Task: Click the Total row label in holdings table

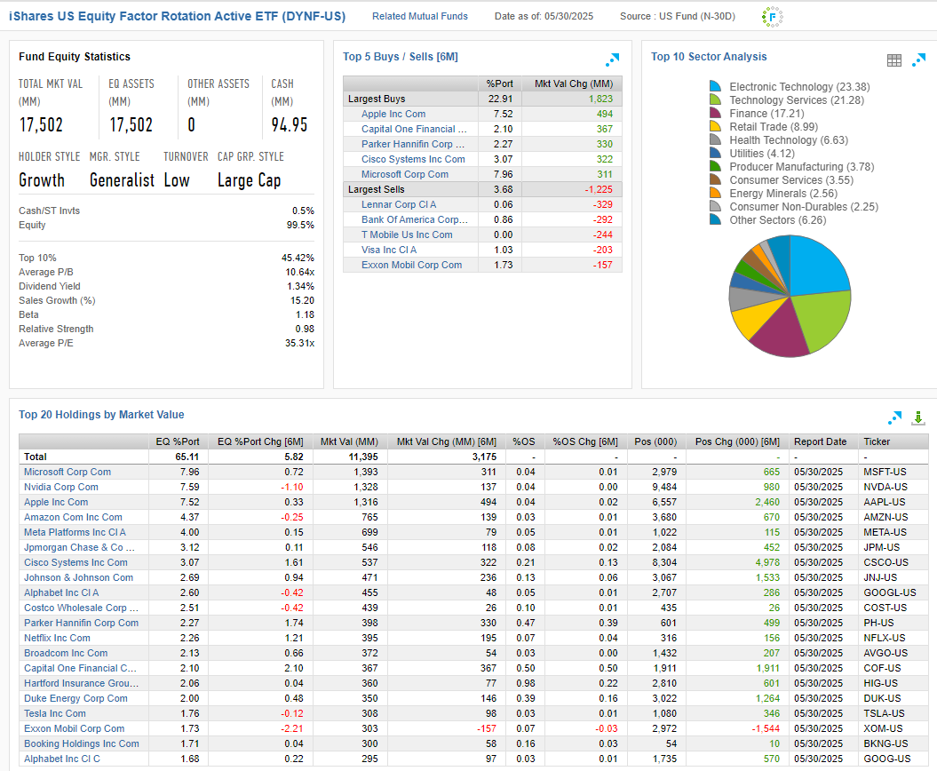Action: pyautogui.click(x=36, y=457)
